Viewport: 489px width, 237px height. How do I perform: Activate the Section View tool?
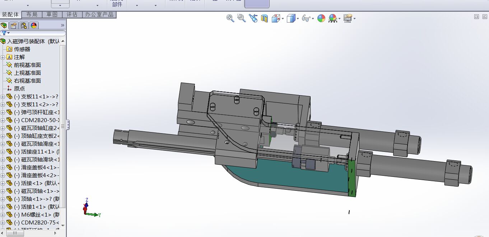[x=265, y=18]
